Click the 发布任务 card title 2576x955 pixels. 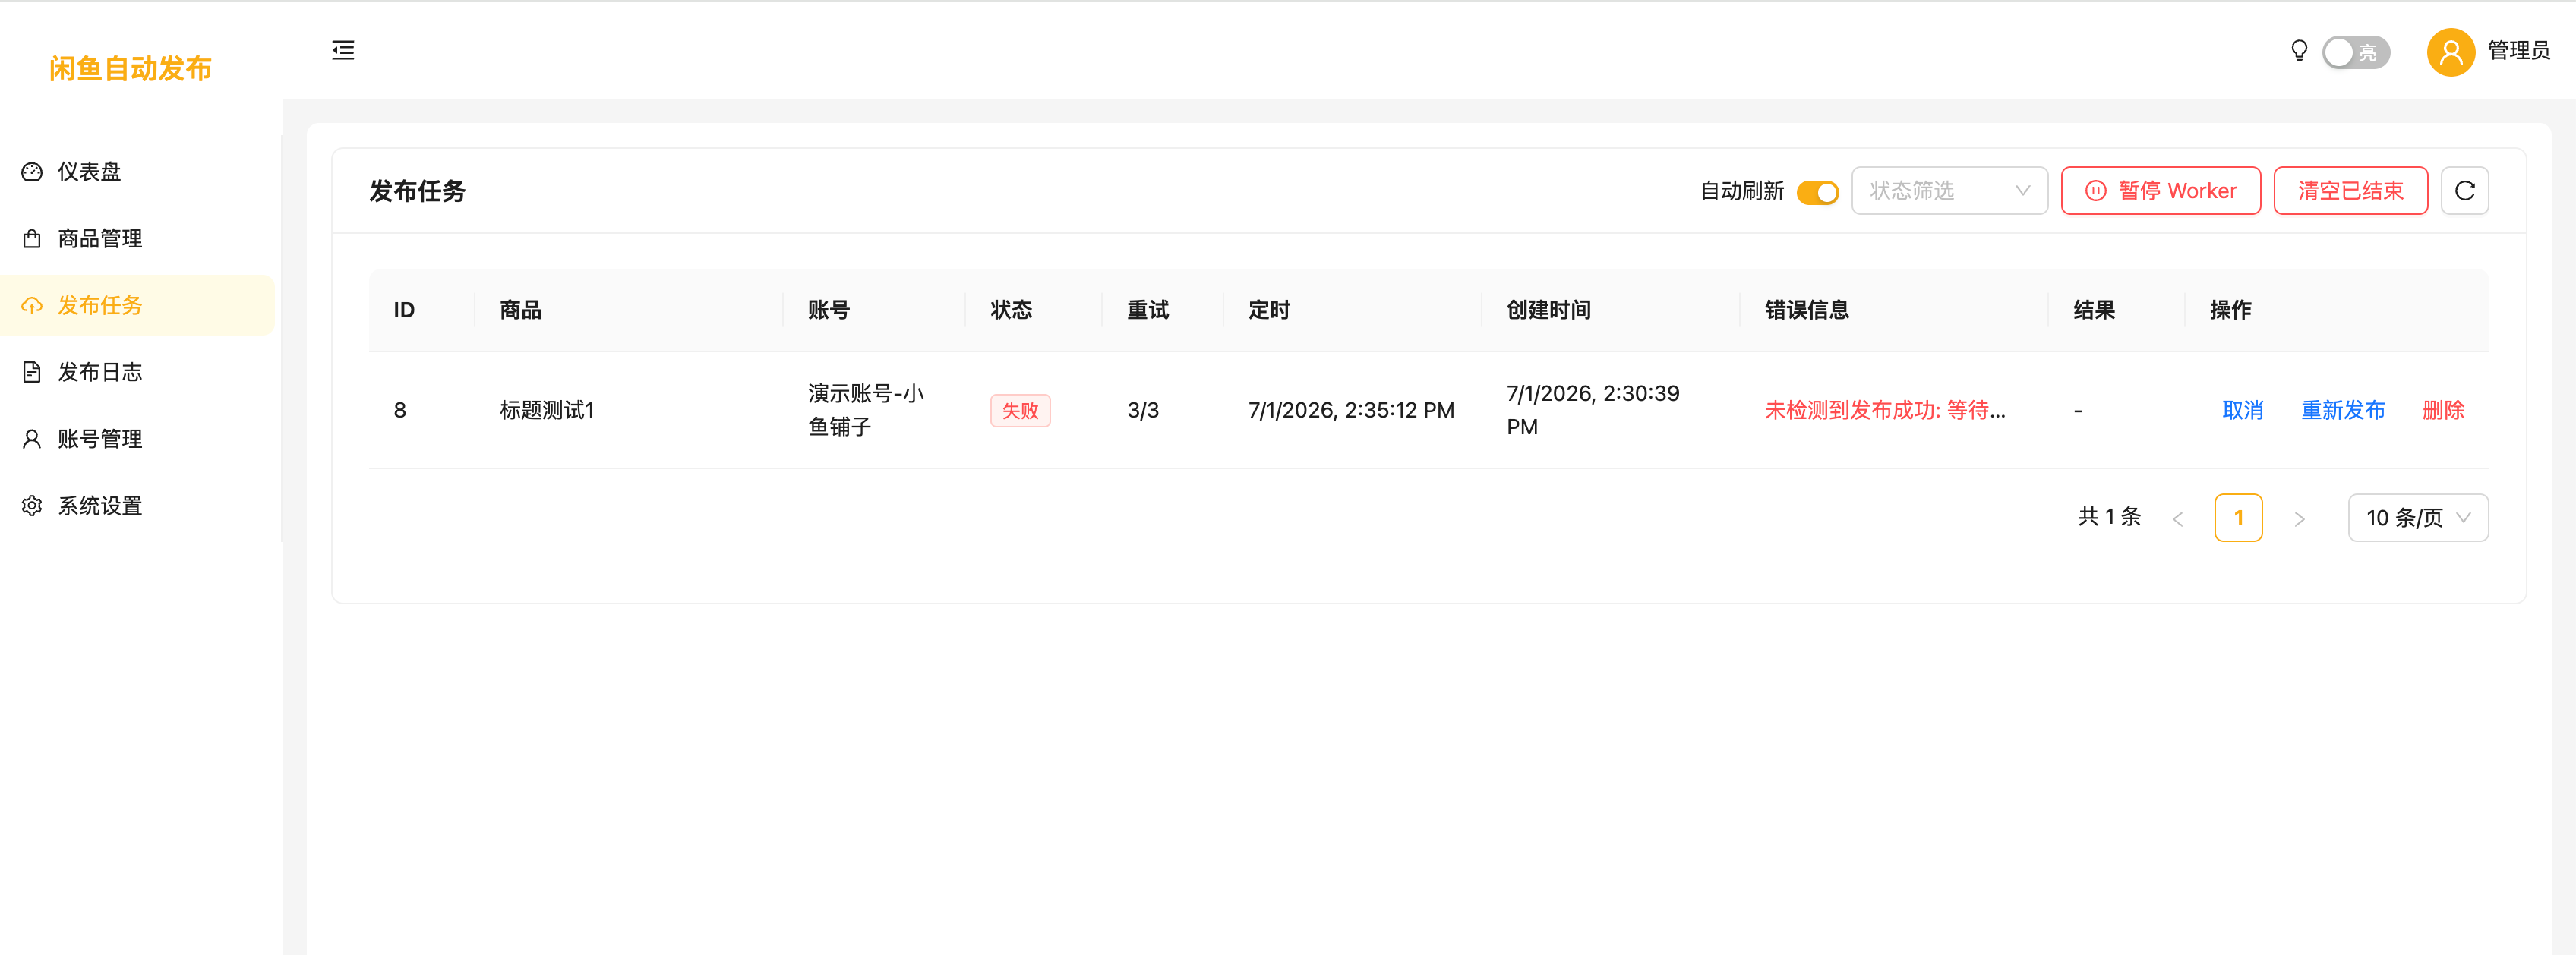[x=417, y=191]
